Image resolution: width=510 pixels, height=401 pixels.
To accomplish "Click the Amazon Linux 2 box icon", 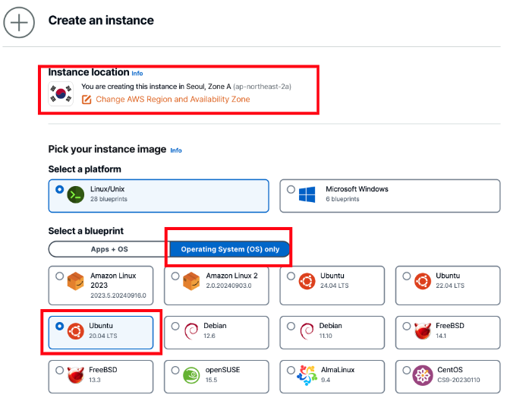I will tap(191, 281).
